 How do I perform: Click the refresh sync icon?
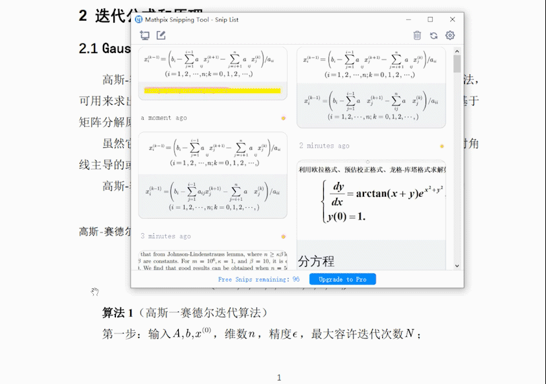[x=433, y=36]
